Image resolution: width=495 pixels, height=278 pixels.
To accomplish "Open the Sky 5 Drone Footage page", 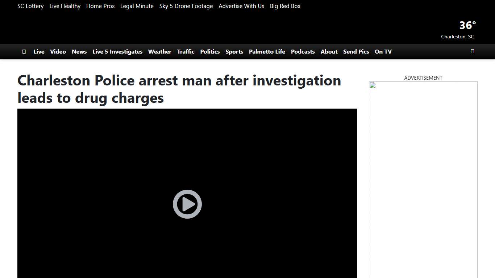I will coord(186,6).
